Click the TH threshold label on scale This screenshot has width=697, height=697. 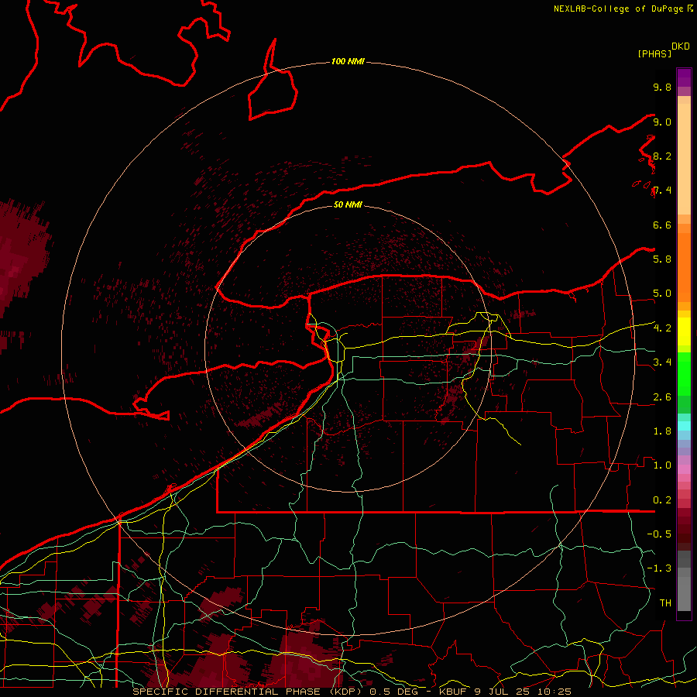pyautogui.click(x=665, y=603)
